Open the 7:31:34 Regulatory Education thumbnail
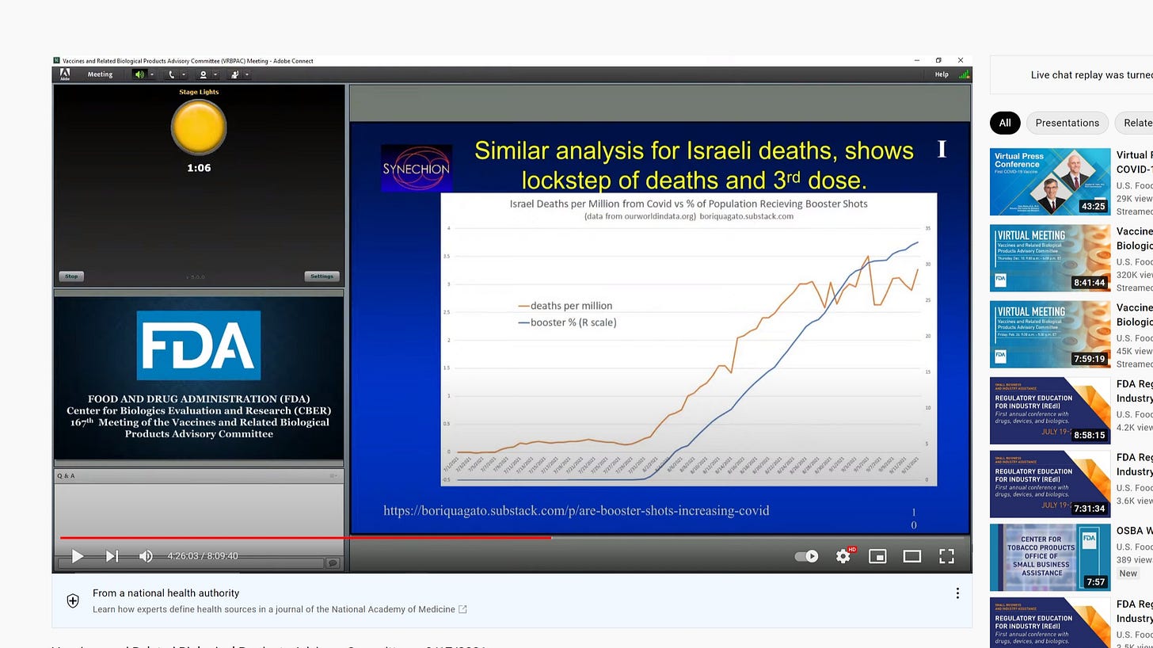The width and height of the screenshot is (1153, 648). [1050, 484]
